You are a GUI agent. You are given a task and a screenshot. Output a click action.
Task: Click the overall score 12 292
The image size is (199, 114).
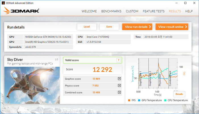pos(102,69)
